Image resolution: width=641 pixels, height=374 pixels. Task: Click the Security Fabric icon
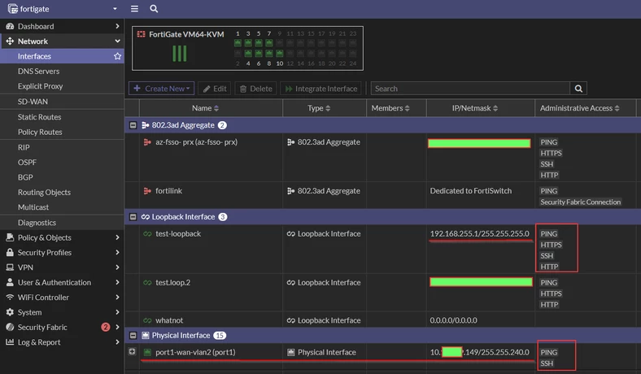point(10,327)
